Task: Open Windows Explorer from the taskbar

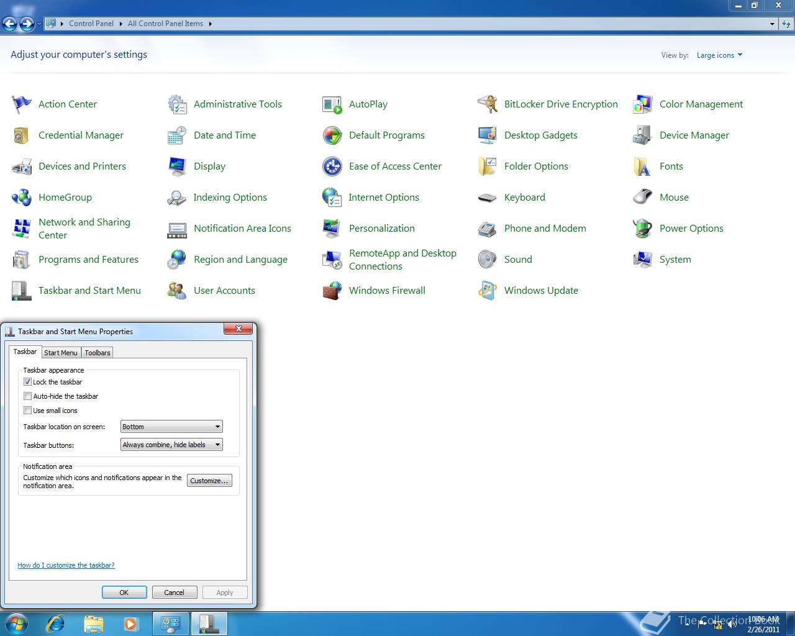Action: pos(93,624)
